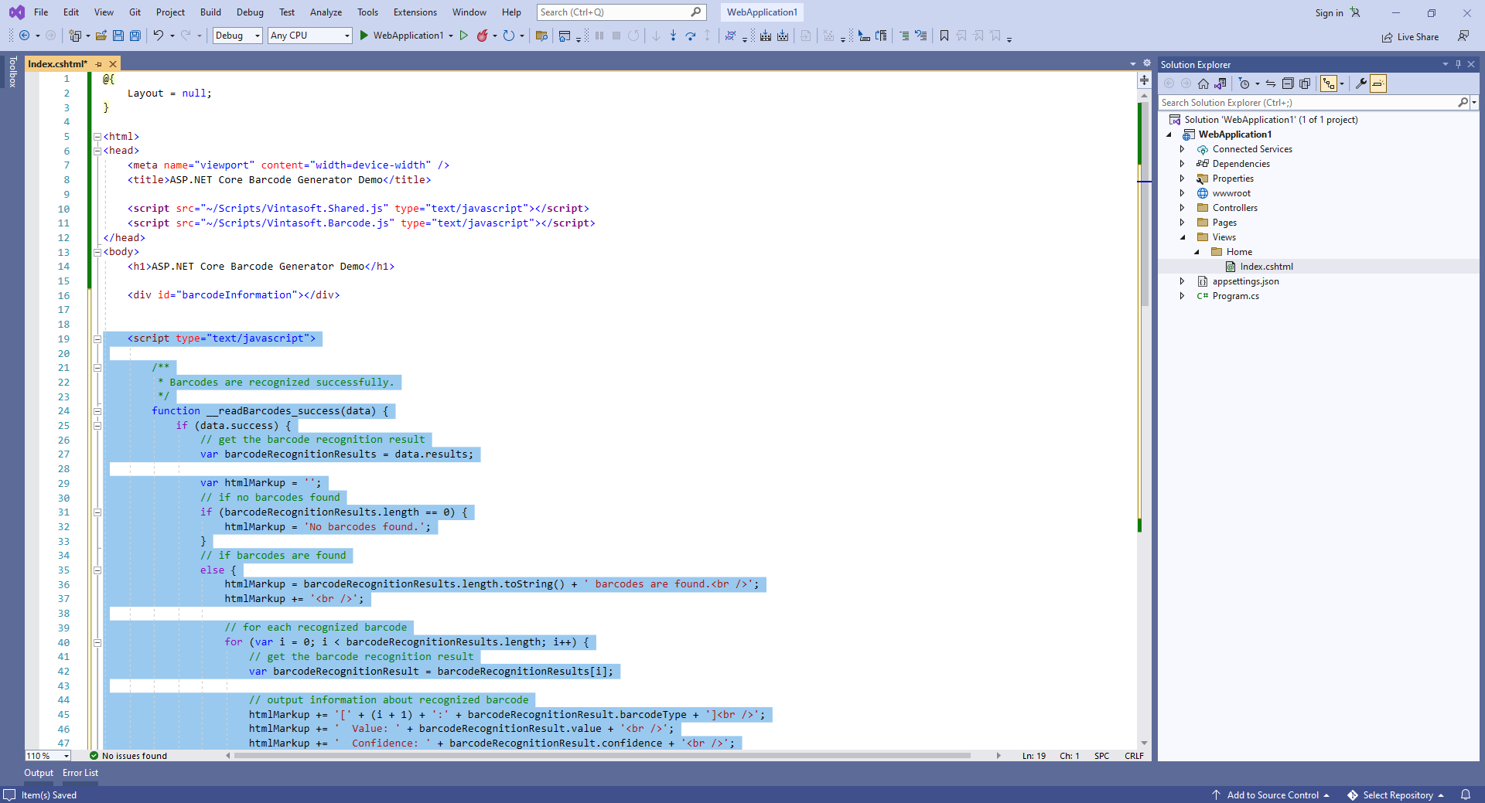The width and height of the screenshot is (1485, 803).
Task: Click the Hot Reload flame icon
Action: [x=483, y=36]
